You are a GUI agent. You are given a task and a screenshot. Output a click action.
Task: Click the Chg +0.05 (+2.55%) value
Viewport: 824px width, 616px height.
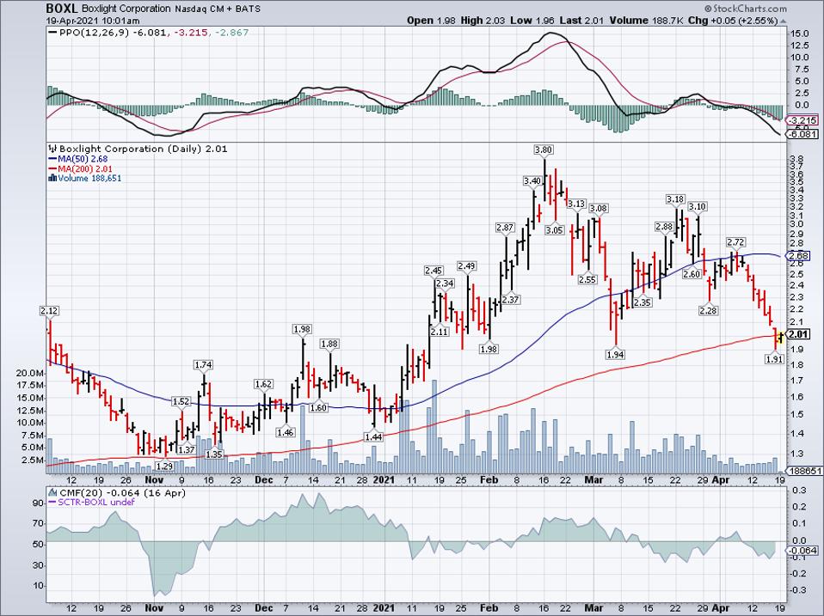pos(733,21)
